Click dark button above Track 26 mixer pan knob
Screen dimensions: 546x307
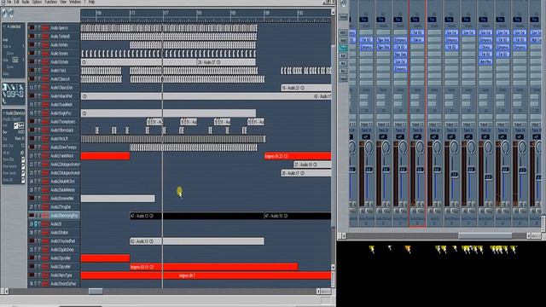[x=383, y=136]
